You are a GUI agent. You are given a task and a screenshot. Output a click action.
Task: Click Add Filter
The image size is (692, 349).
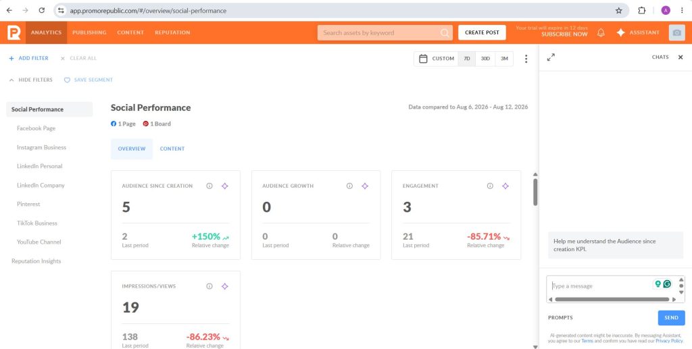(x=28, y=58)
